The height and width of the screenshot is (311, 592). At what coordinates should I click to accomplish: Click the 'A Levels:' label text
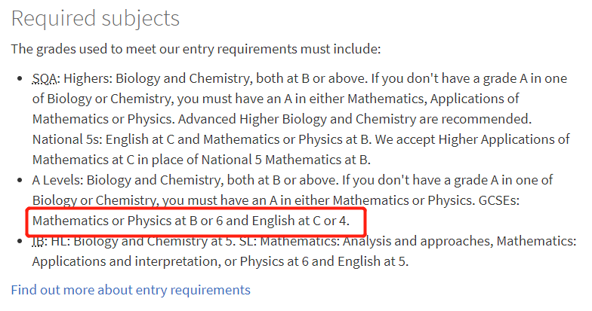57,180
